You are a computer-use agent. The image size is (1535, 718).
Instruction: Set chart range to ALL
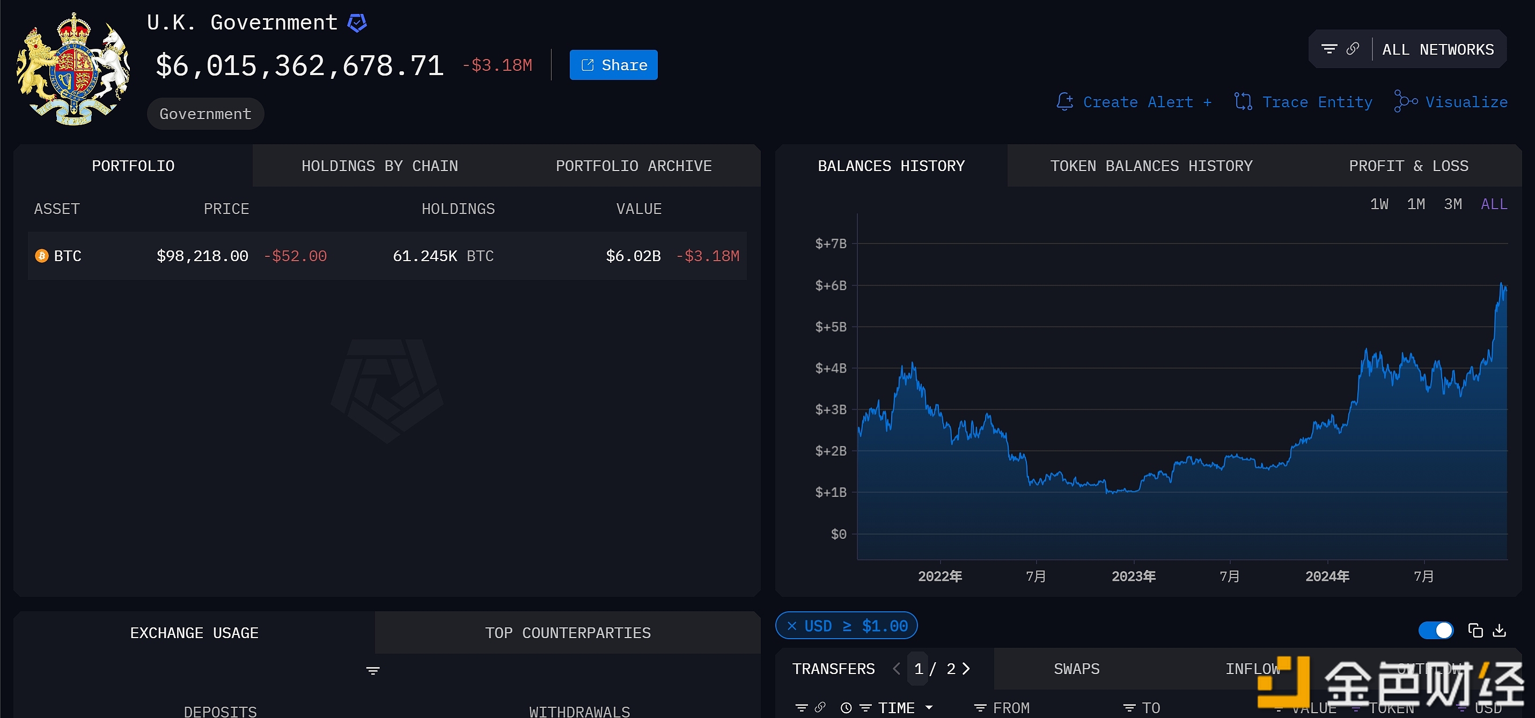pos(1494,204)
